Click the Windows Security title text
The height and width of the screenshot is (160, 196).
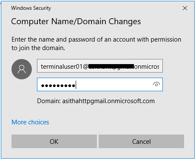click(31, 8)
